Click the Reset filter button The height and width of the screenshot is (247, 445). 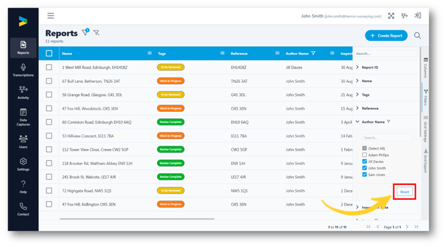[404, 191]
